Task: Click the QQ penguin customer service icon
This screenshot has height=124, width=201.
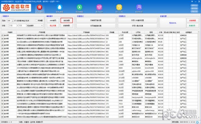Action: click(60, 7)
